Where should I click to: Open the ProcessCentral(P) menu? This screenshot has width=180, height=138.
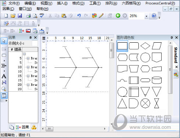(160, 3)
